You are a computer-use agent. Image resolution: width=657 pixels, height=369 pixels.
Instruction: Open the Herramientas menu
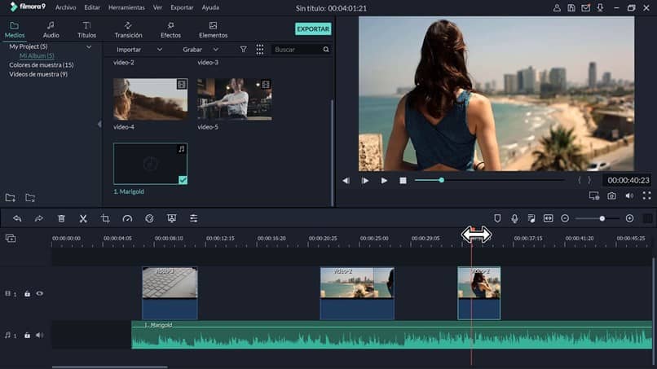[126, 7]
